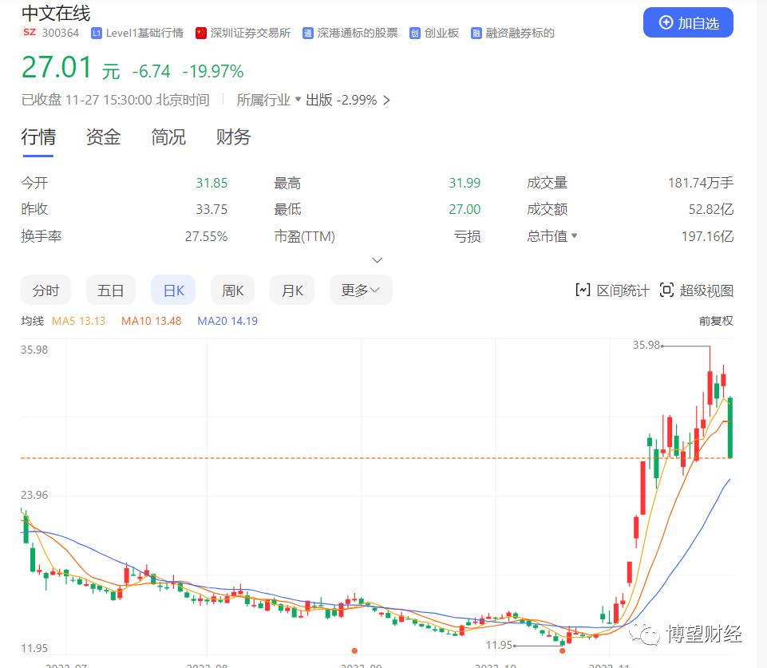Click the 中文在线 stock name title
767x668 pixels.
[x=56, y=14]
